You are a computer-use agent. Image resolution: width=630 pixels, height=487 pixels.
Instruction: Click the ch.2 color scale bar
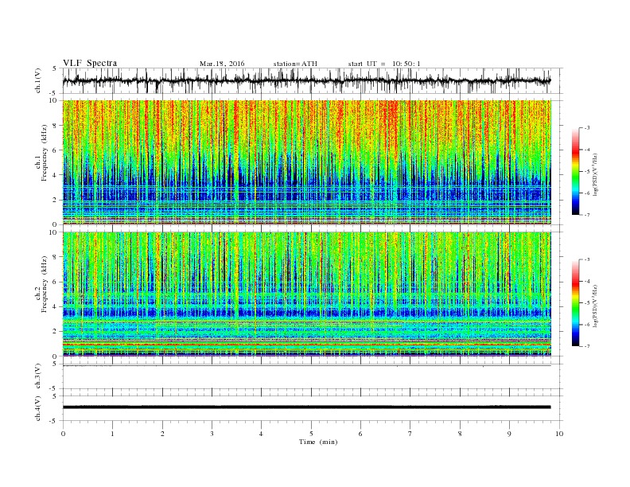(x=575, y=302)
